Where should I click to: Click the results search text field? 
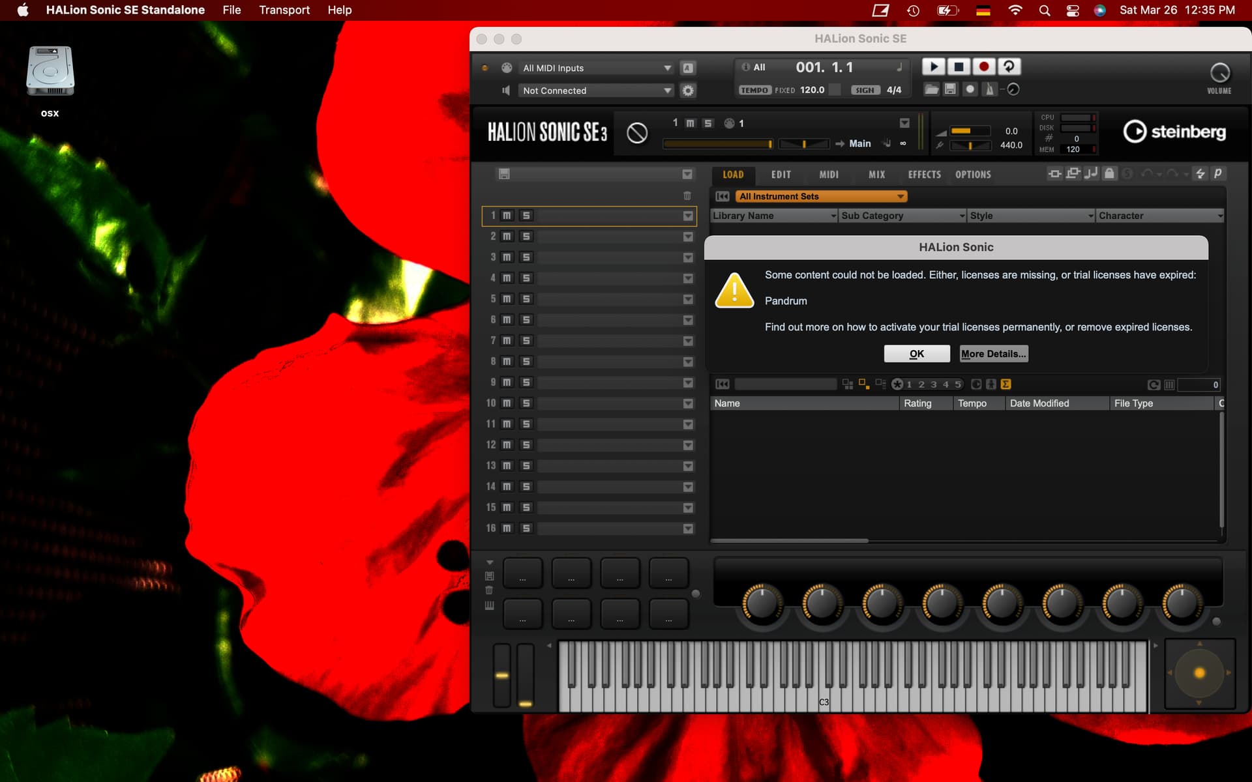785,384
